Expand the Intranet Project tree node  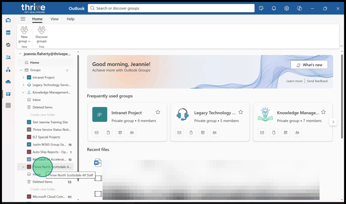[23, 77]
